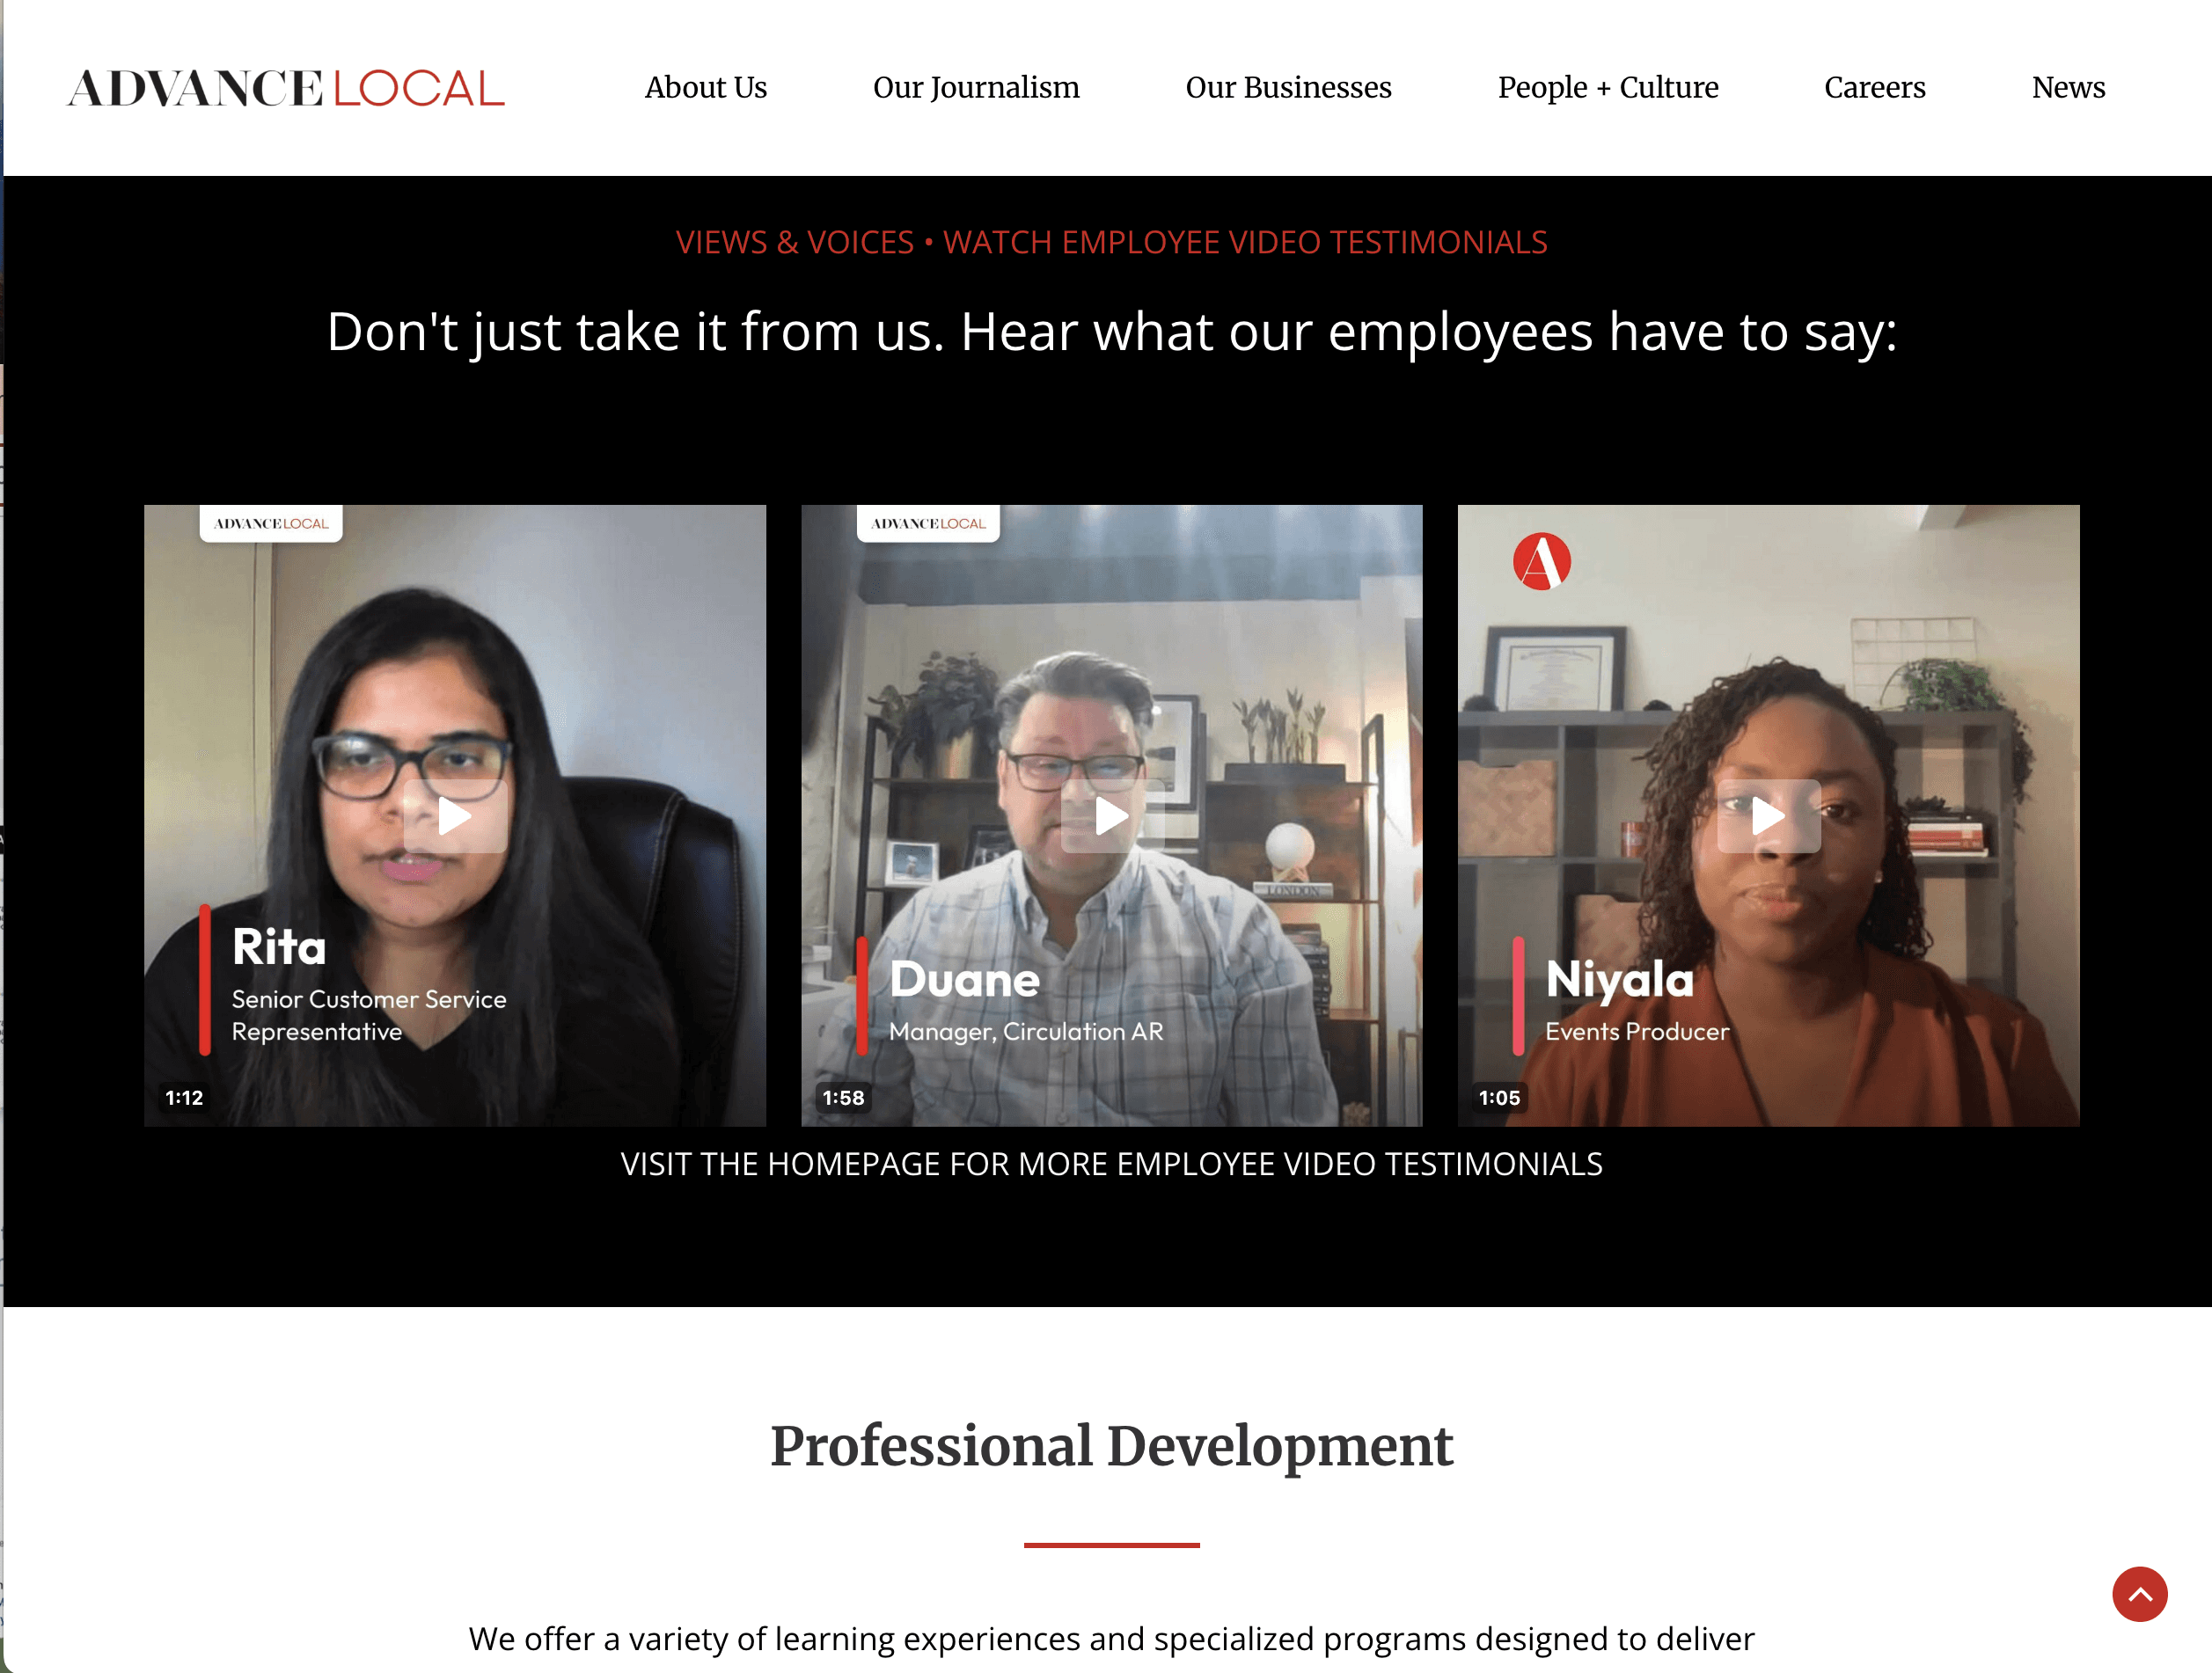Click the Advance Local logo in the header
The height and width of the screenshot is (1673, 2212).
coord(286,88)
